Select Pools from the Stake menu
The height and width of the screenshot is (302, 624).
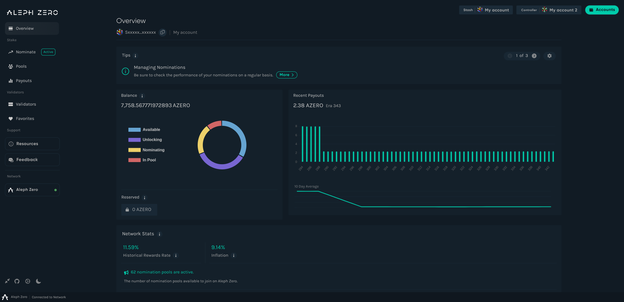click(x=21, y=66)
